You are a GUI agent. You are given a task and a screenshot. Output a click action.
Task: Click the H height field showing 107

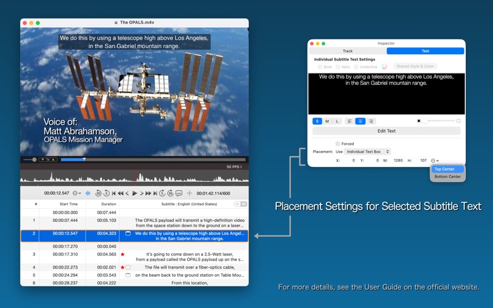pos(421,161)
